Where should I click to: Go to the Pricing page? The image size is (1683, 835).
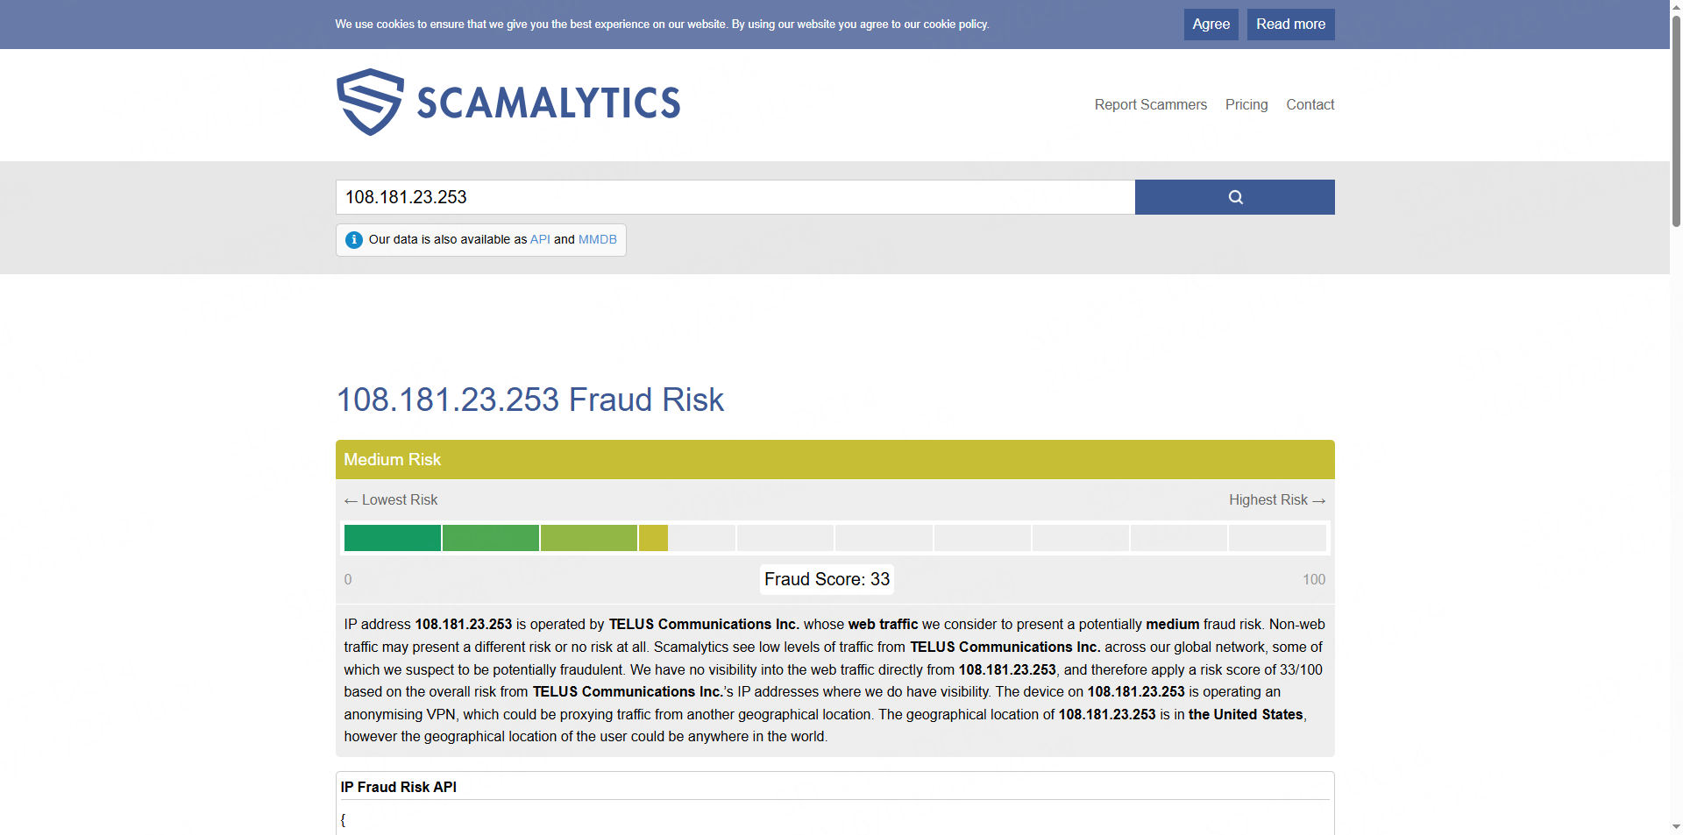(1246, 105)
